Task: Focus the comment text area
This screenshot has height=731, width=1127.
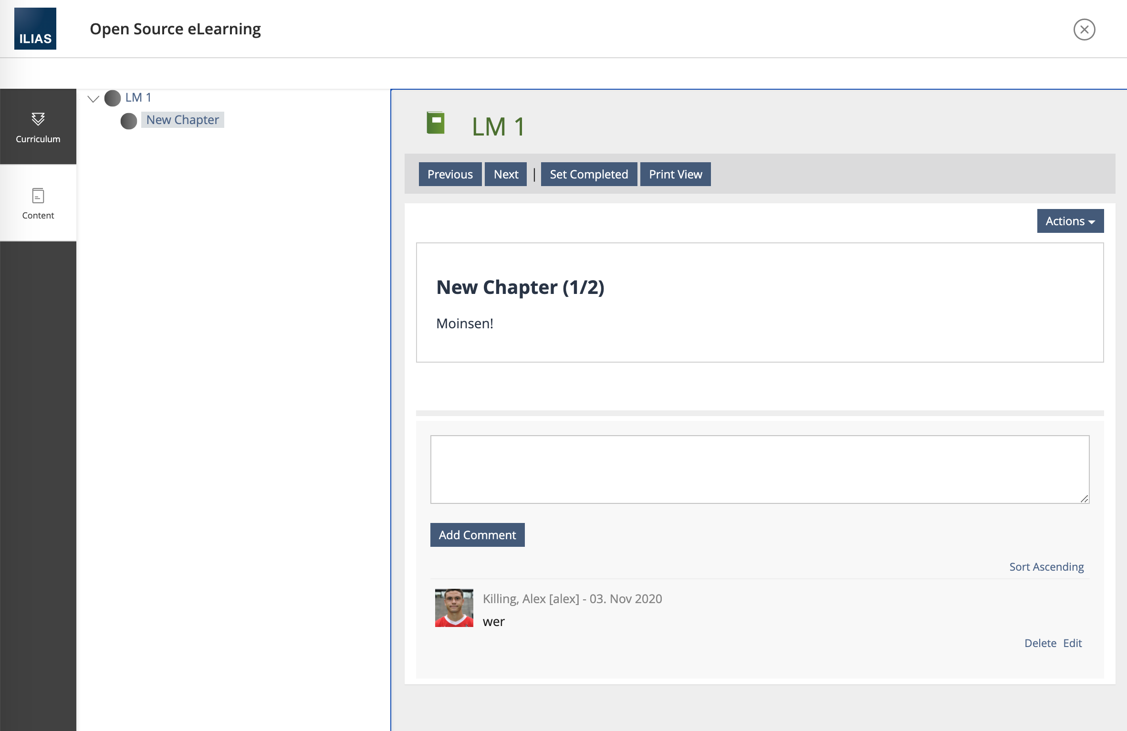Action: pyautogui.click(x=760, y=469)
